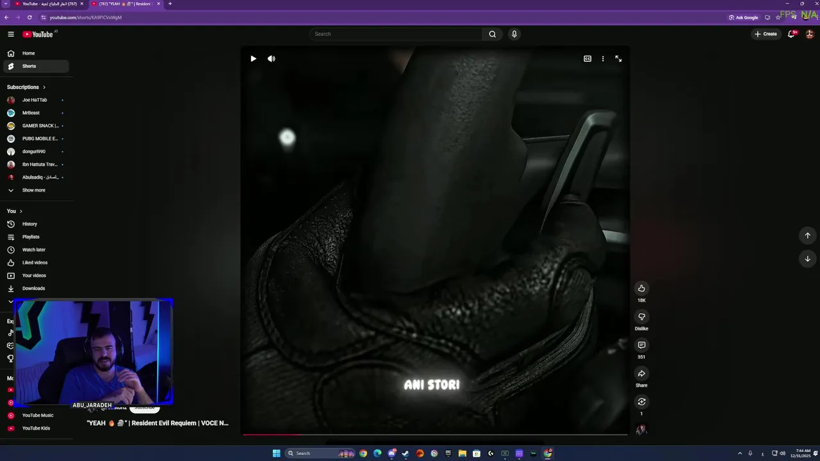Viewport: 820px width, 461px height.
Task: Open watch History
Action: point(36,224)
